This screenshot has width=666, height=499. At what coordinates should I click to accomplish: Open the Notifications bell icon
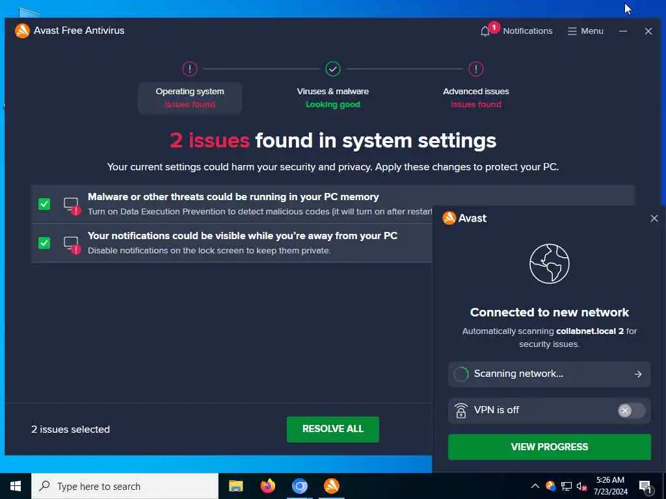(x=485, y=31)
